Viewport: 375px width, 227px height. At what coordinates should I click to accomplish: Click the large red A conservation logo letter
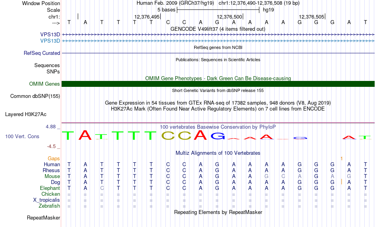point(85,135)
